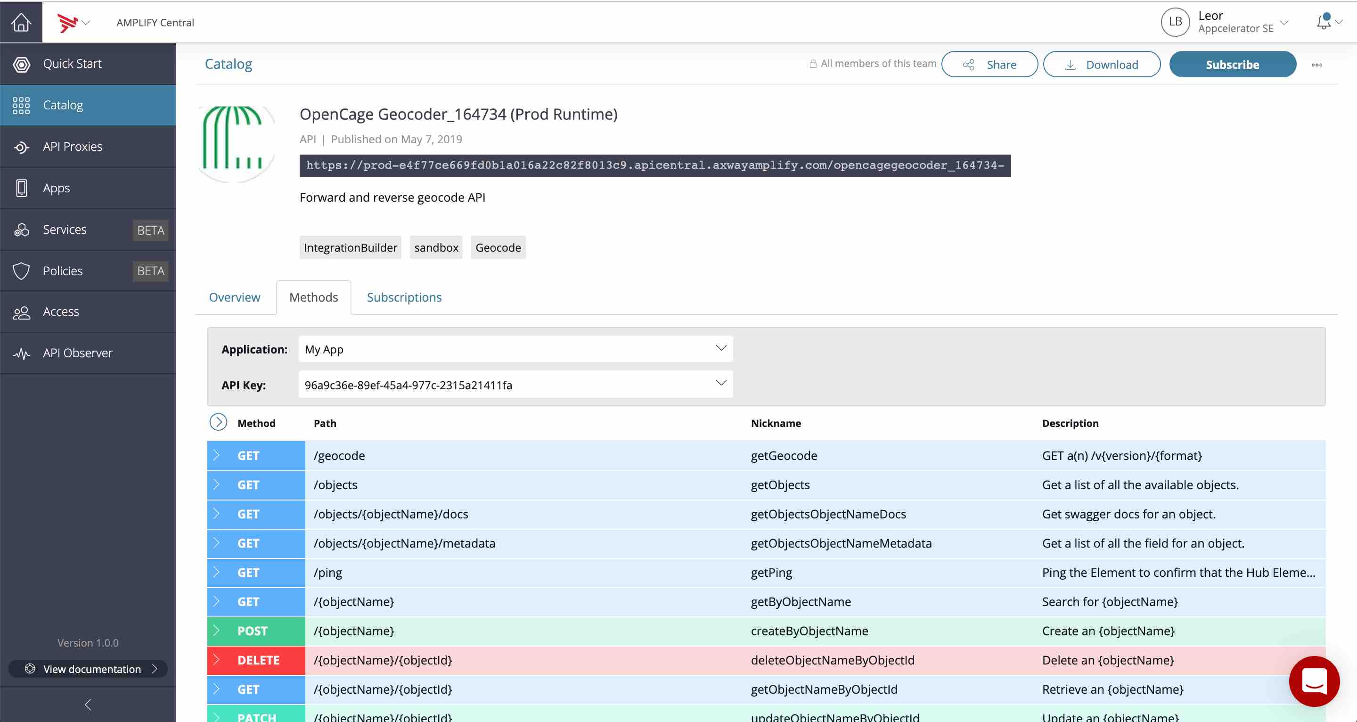The width and height of the screenshot is (1357, 722).
Task: Click the Subscribe button
Action: (1232, 64)
